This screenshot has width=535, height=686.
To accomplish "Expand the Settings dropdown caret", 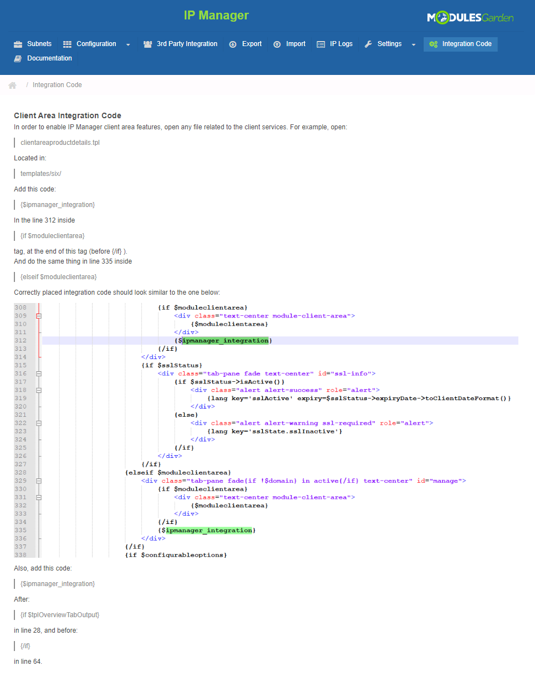I will pos(414,45).
